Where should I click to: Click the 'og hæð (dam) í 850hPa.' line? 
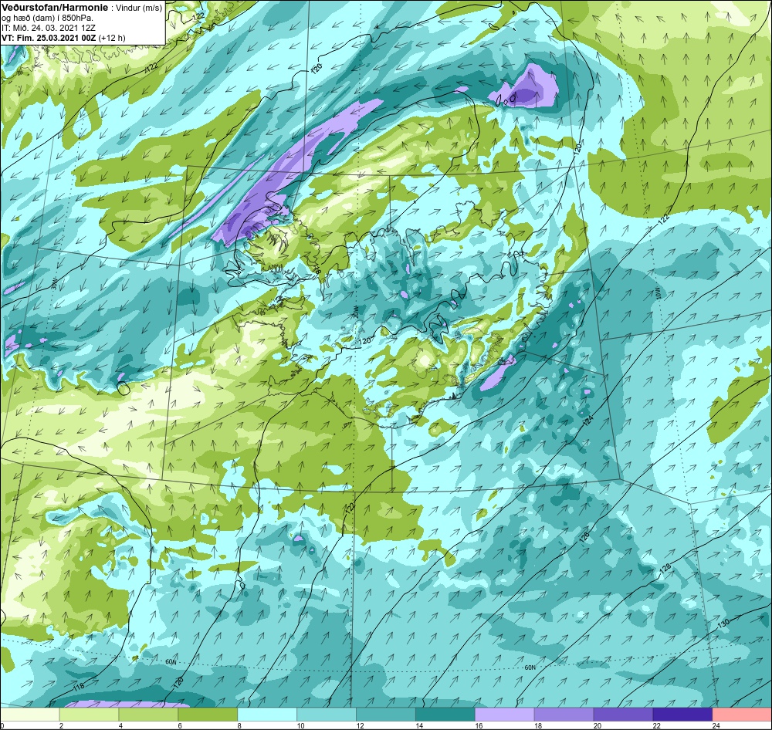pyautogui.click(x=48, y=19)
